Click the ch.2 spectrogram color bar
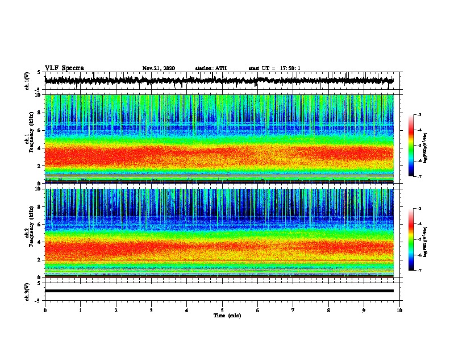The width and height of the screenshot is (450, 348). [x=411, y=239]
